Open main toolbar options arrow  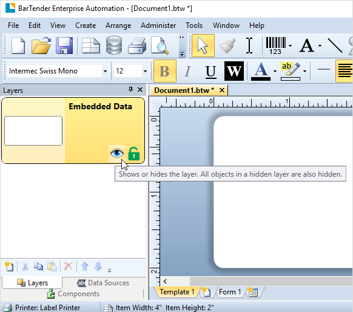click(182, 54)
